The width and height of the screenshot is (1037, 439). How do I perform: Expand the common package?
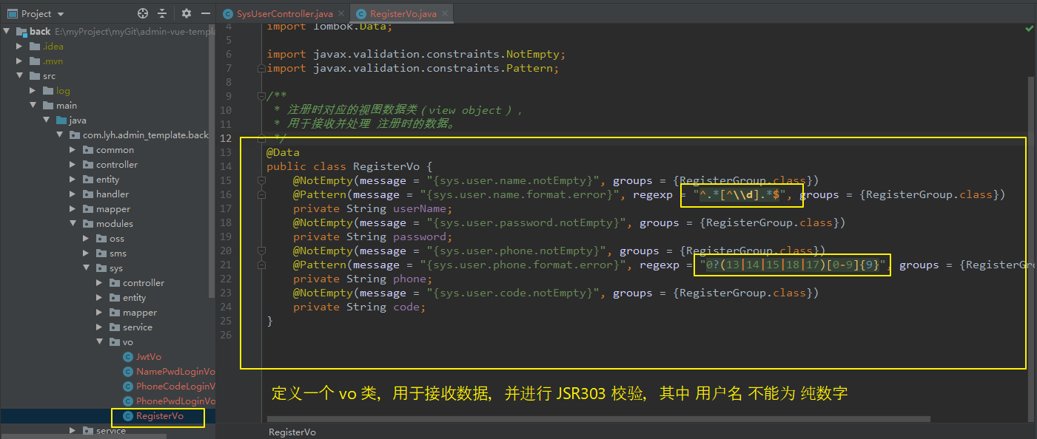point(73,150)
